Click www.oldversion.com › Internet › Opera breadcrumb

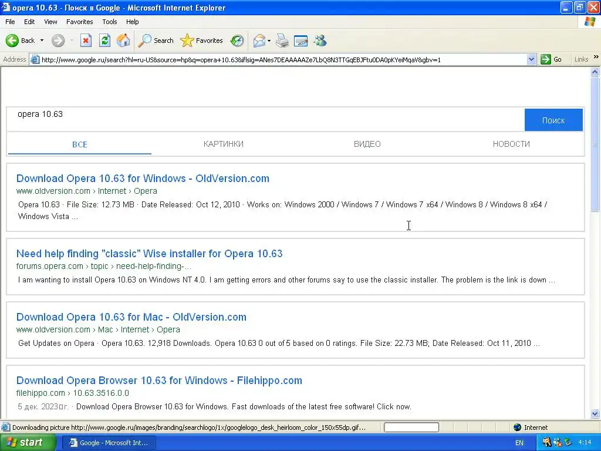pyautogui.click(x=87, y=191)
